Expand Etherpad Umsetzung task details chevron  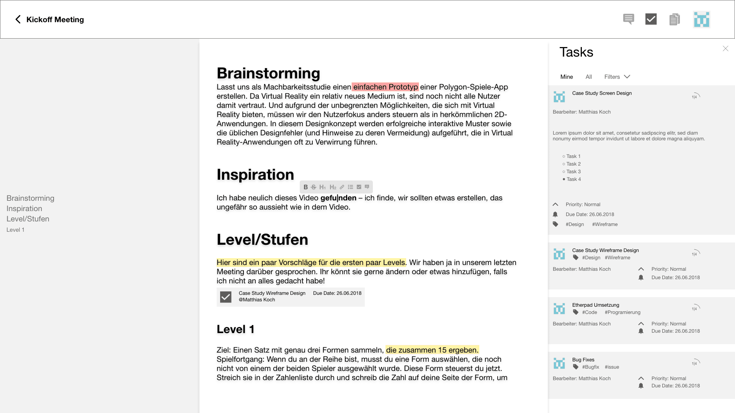pyautogui.click(x=642, y=323)
